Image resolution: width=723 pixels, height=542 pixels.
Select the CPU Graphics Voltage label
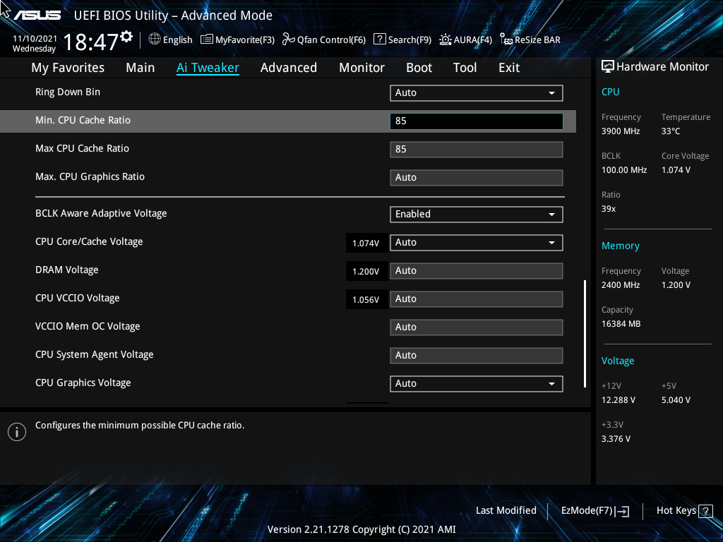tap(83, 383)
